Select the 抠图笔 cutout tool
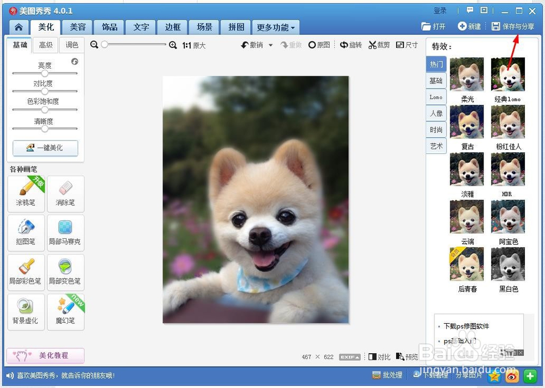The height and width of the screenshot is (388, 545). (26, 232)
